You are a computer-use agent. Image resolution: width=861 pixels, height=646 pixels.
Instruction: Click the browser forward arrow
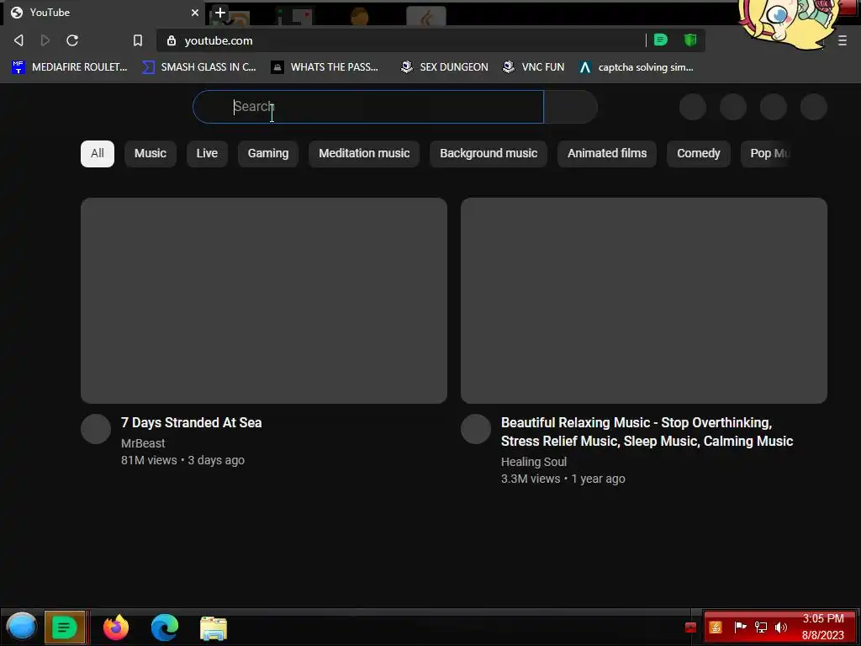[45, 40]
